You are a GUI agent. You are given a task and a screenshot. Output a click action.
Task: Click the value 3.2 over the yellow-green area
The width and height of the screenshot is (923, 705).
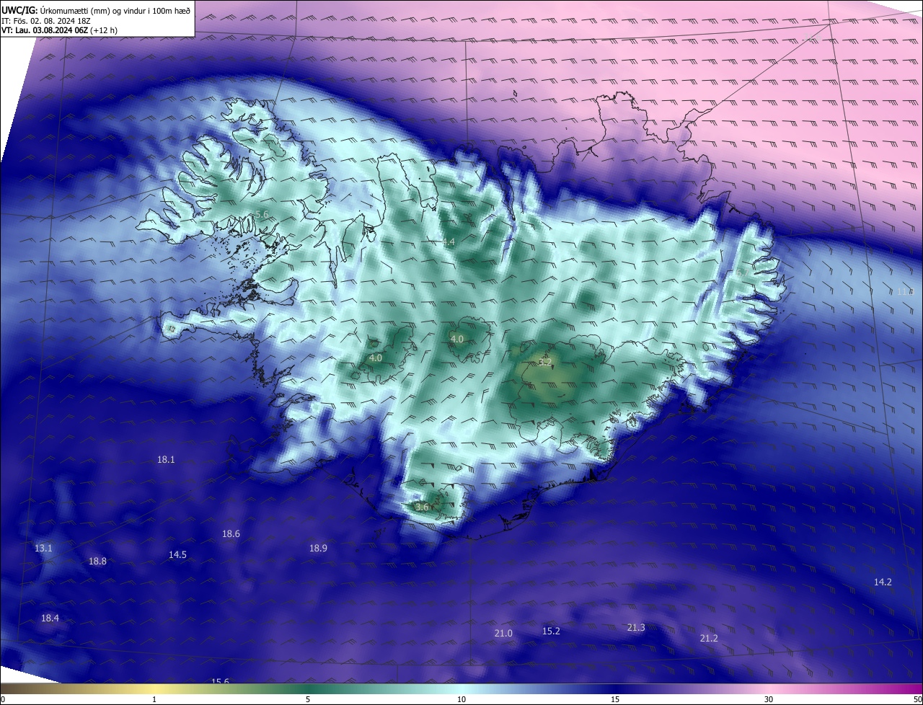click(x=545, y=361)
